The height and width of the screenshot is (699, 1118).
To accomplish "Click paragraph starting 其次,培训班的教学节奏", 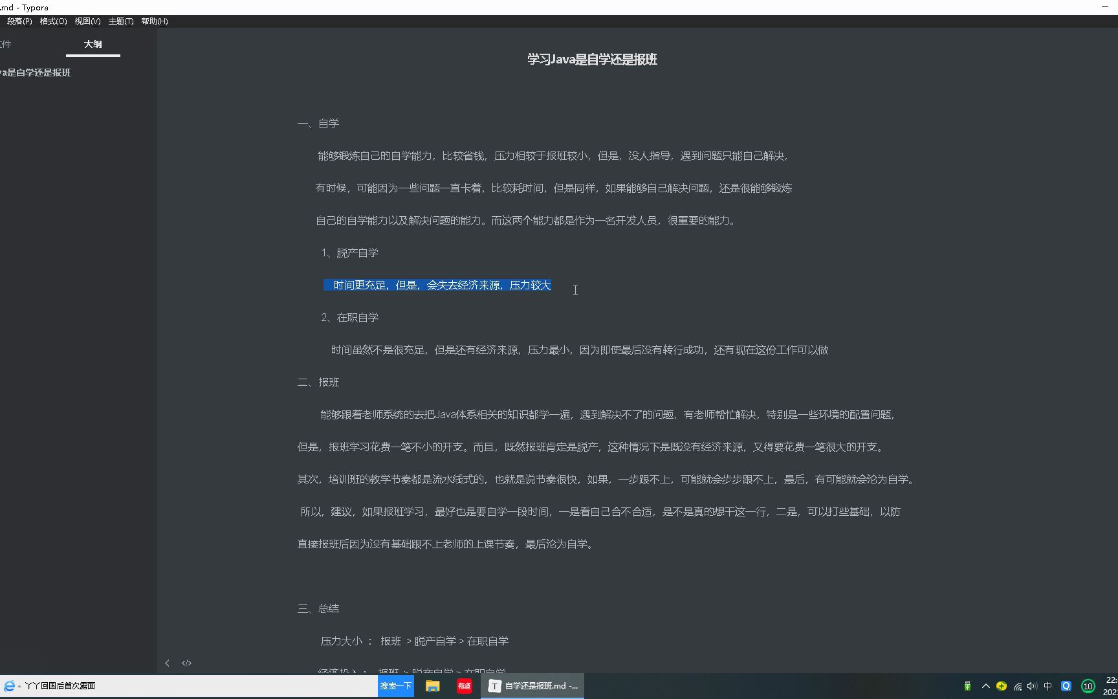I will [x=607, y=479].
